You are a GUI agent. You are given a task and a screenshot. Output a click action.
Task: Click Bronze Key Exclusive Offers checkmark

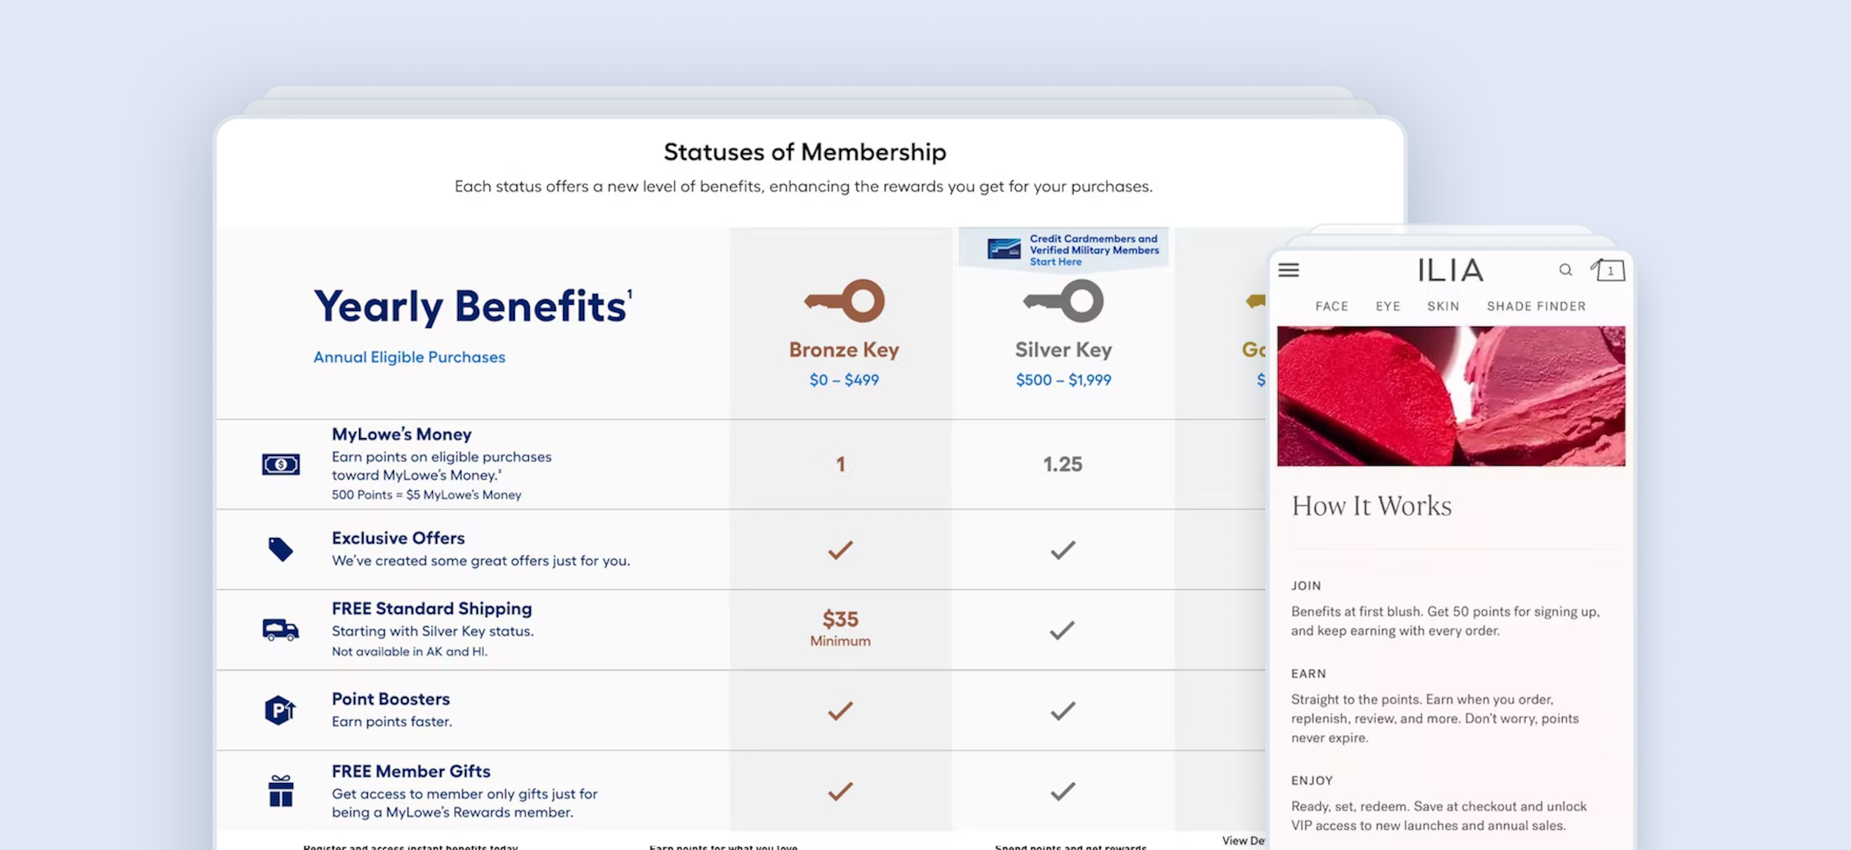pyautogui.click(x=840, y=550)
